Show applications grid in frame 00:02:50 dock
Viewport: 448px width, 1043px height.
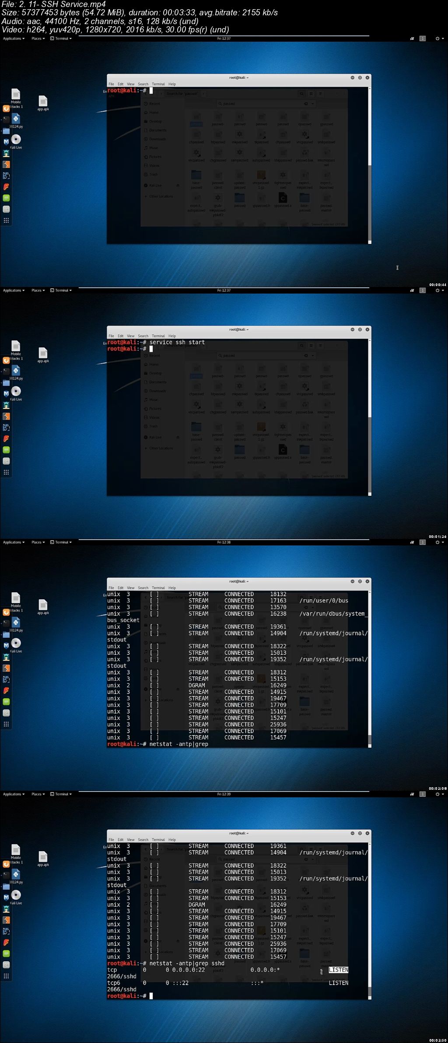click(6, 976)
